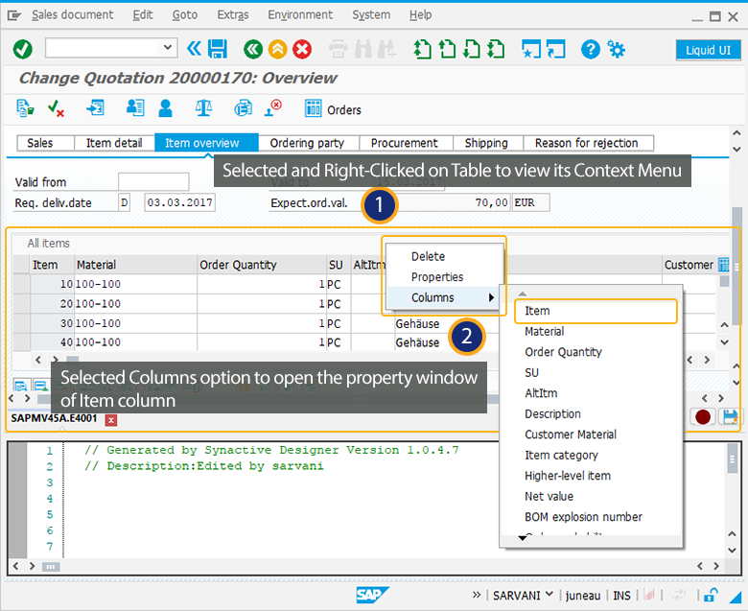Open the Edit menu

[x=143, y=14]
